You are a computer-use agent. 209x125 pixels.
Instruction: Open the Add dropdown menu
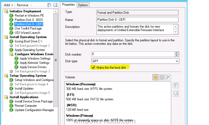[8, 5]
